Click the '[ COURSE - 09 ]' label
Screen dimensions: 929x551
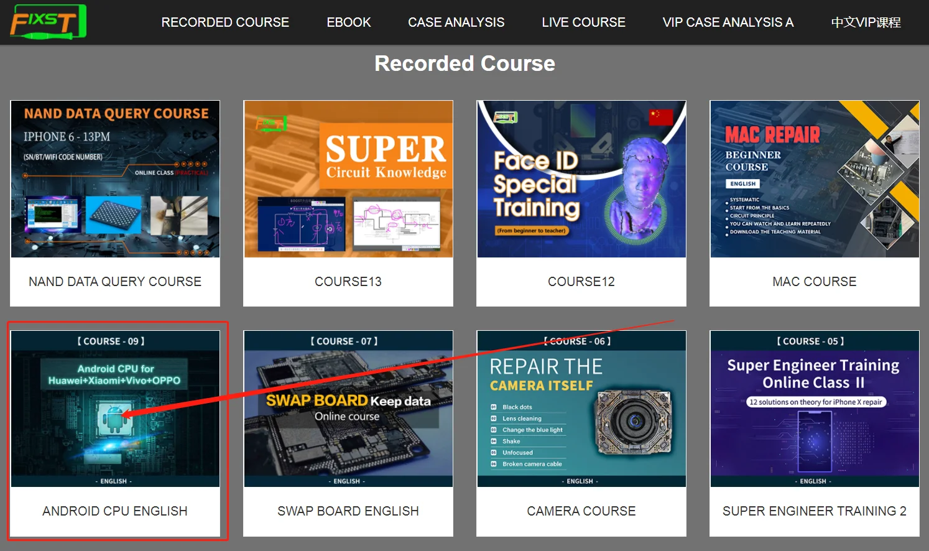pyautogui.click(x=111, y=341)
